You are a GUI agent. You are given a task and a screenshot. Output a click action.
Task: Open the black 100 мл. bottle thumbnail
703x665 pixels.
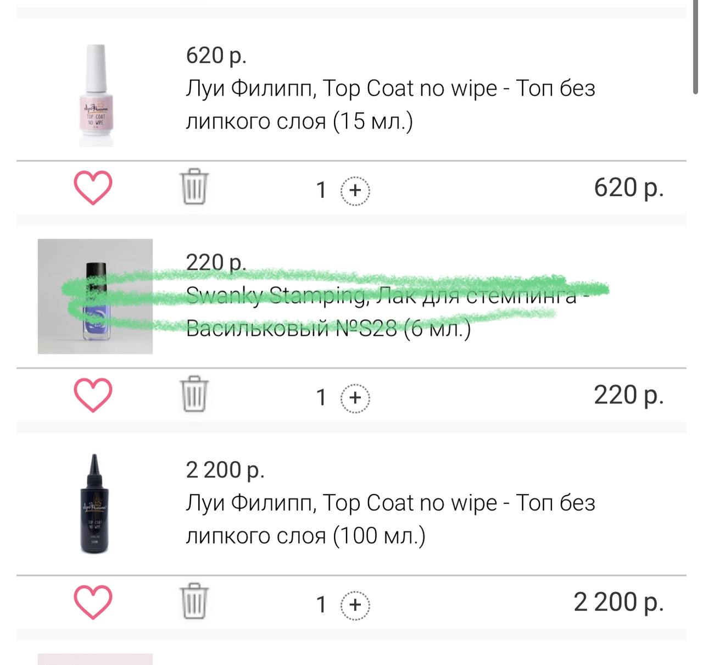click(95, 503)
